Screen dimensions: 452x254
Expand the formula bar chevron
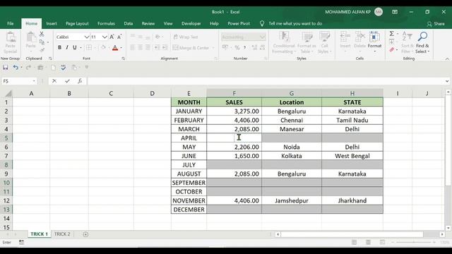(x=447, y=81)
